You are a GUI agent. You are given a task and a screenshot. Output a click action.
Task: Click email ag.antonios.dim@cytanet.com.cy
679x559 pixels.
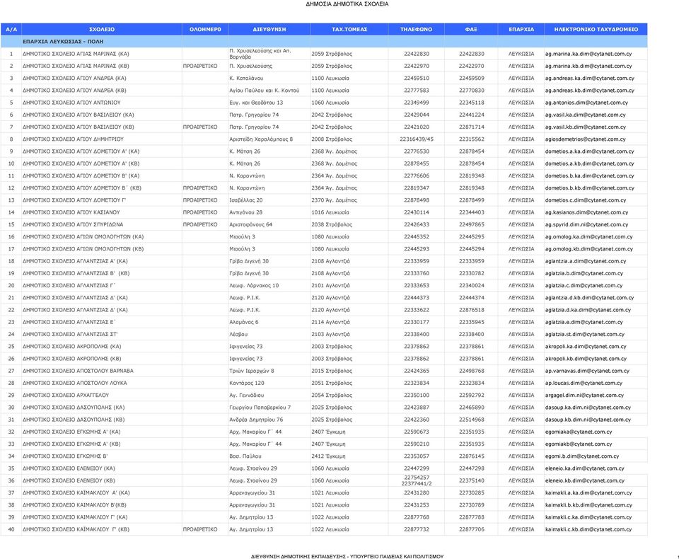(x=586, y=103)
